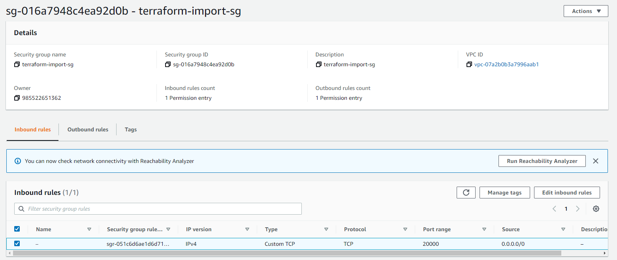Click the 20000 port range cell
The image size is (617, 260).
click(431, 244)
